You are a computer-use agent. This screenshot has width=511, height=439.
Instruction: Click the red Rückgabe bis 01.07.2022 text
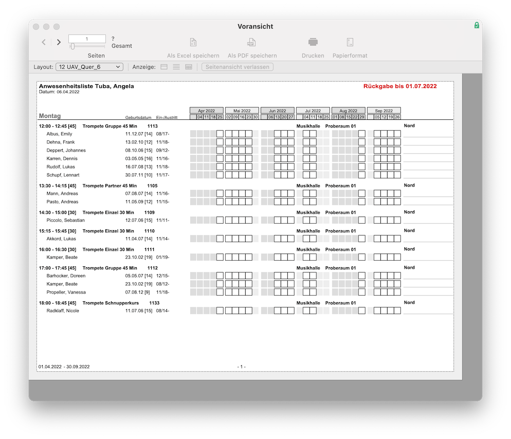[400, 86]
